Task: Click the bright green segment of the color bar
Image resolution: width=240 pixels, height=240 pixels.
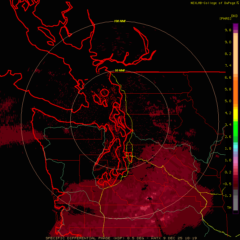Action: [235, 129]
